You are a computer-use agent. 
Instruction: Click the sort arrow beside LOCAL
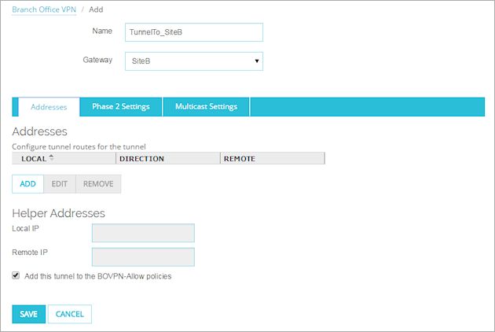click(52, 157)
